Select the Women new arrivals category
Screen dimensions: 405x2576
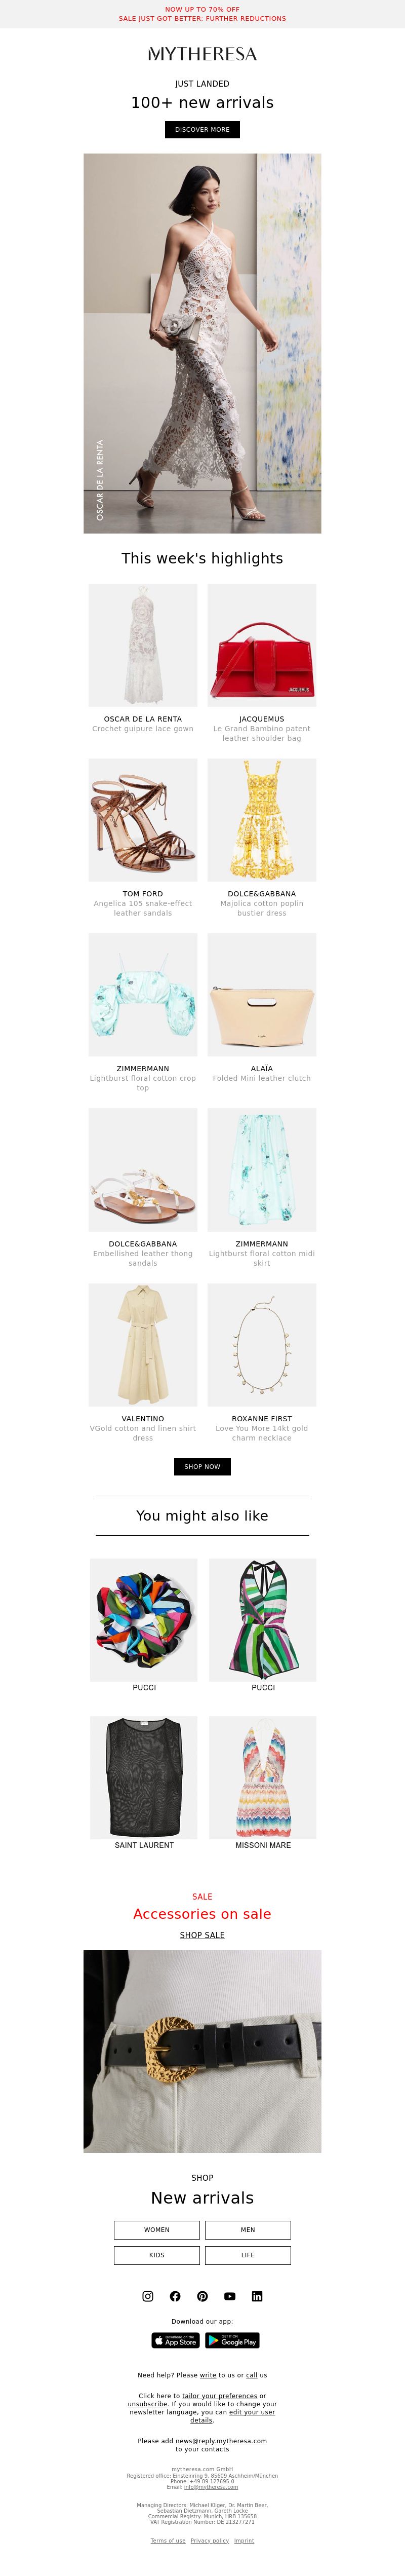(157, 2229)
